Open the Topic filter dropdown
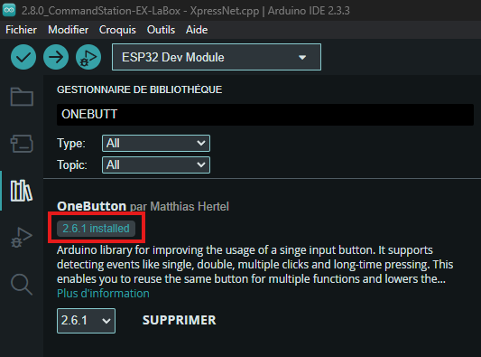 coord(156,165)
